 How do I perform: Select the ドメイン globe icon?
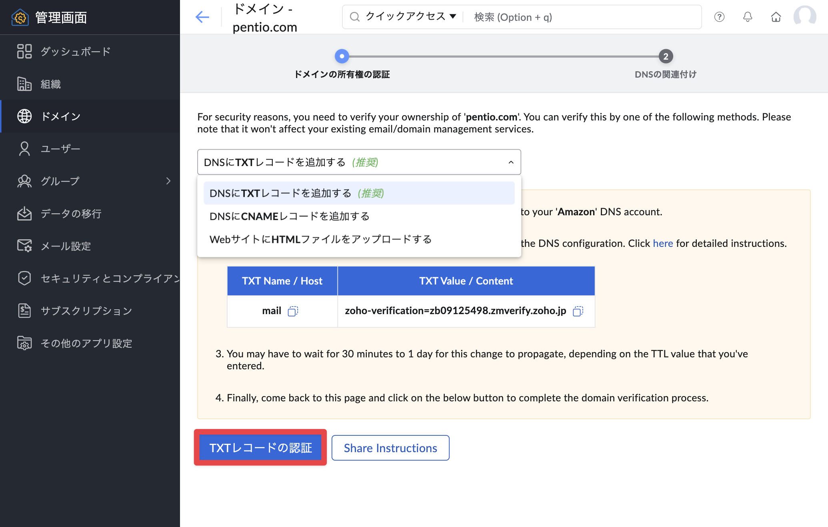tap(24, 116)
